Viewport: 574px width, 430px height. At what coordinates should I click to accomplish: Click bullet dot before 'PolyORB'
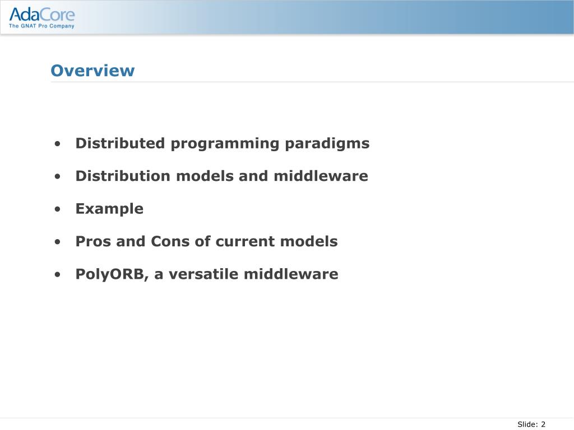pos(58,274)
